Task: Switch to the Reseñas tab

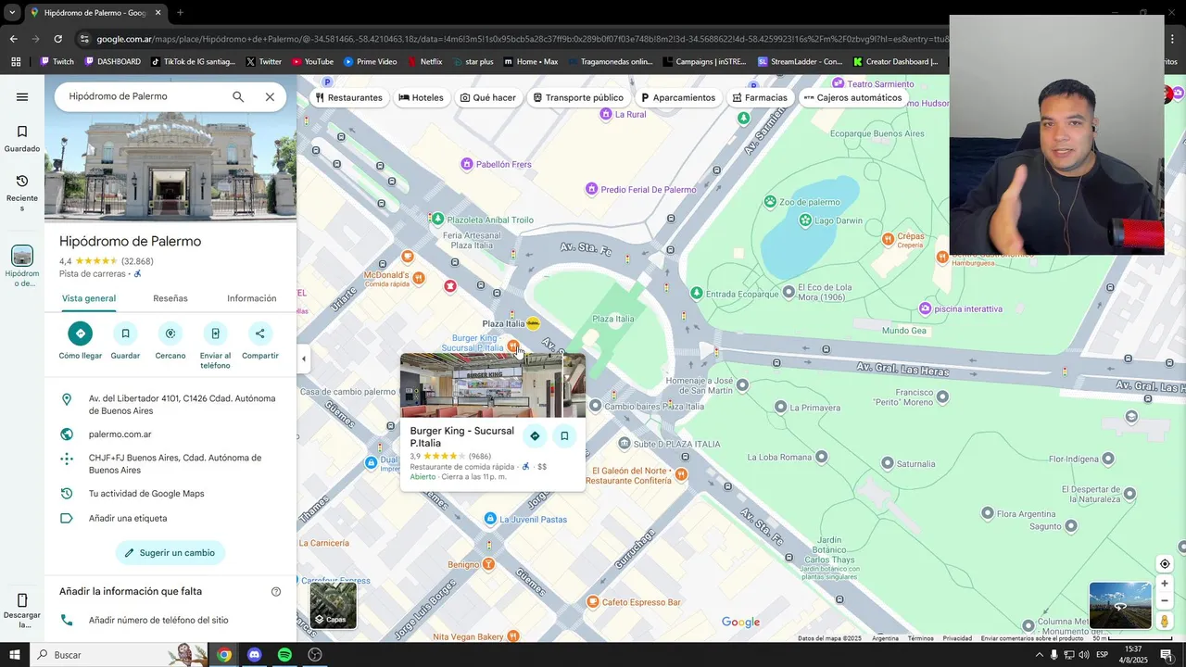Action: 170,298
